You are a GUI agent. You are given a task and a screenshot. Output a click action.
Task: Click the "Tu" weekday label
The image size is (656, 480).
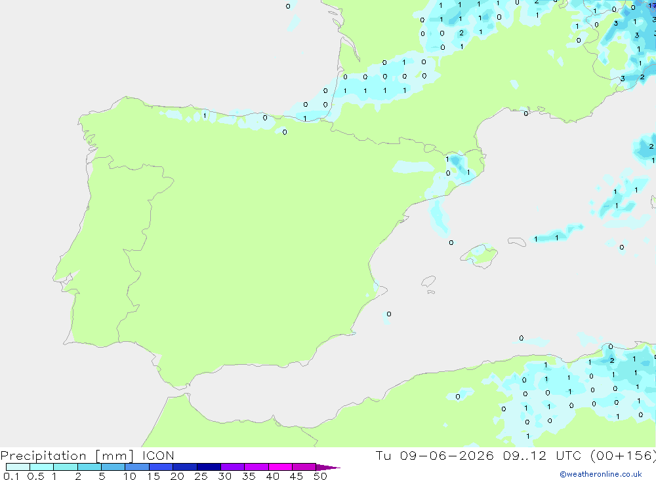coord(383,455)
